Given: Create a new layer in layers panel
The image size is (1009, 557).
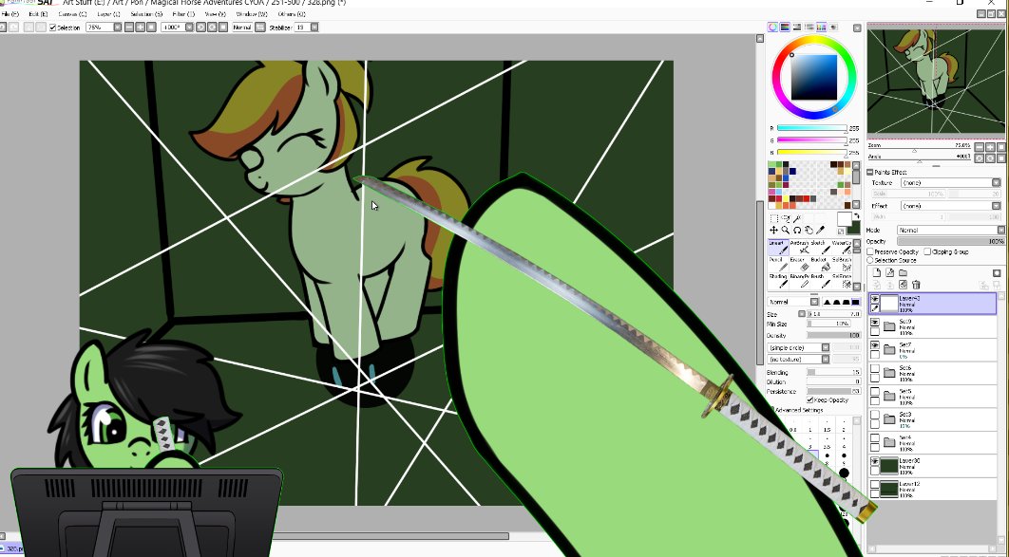Looking at the screenshot, I should [x=876, y=272].
